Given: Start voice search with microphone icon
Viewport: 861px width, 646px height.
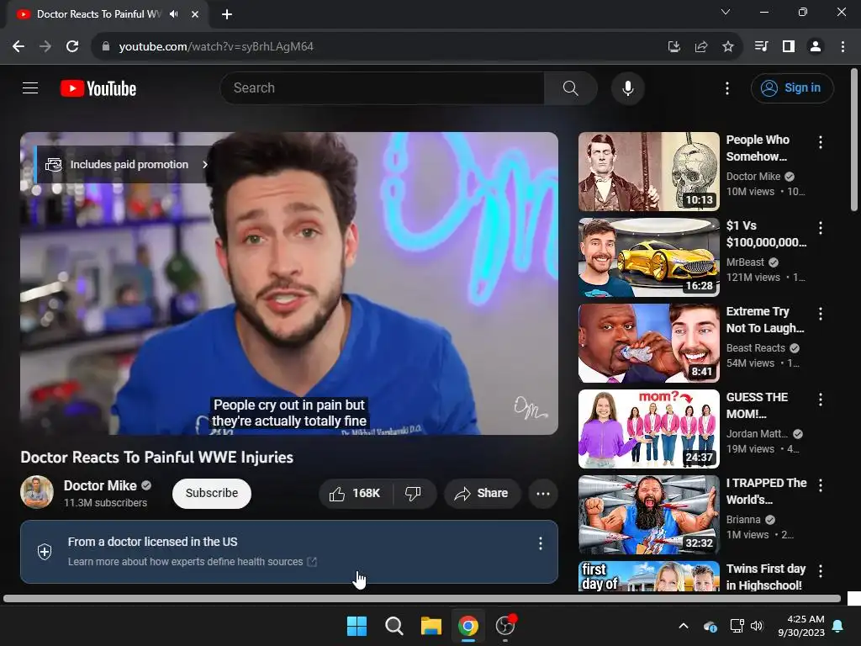Looking at the screenshot, I should (x=627, y=87).
